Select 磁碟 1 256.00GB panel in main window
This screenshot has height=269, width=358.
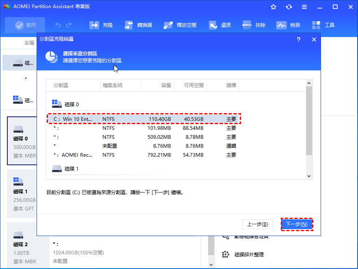click(x=22, y=194)
